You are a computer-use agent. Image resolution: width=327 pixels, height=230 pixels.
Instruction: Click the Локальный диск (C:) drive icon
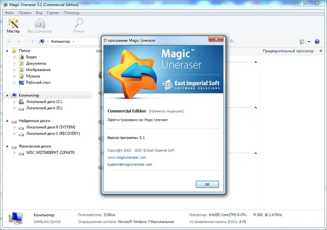[x=21, y=102]
